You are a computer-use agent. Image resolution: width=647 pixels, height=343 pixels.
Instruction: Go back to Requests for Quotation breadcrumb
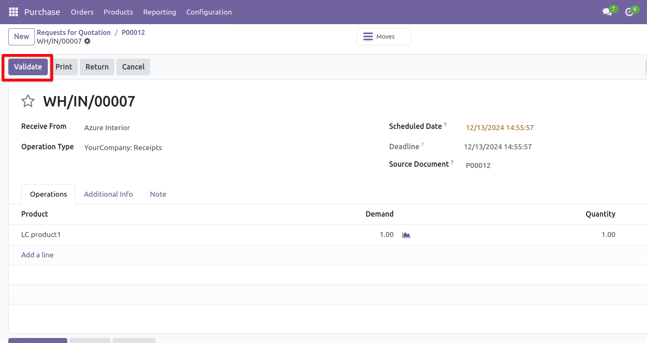point(74,32)
